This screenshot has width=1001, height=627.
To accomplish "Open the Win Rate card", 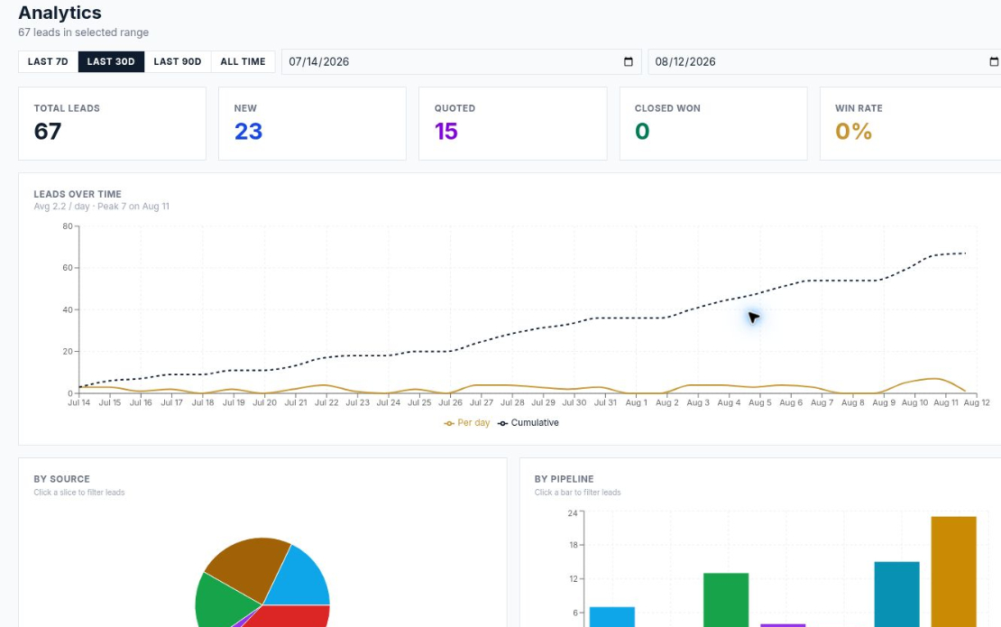I will point(910,124).
